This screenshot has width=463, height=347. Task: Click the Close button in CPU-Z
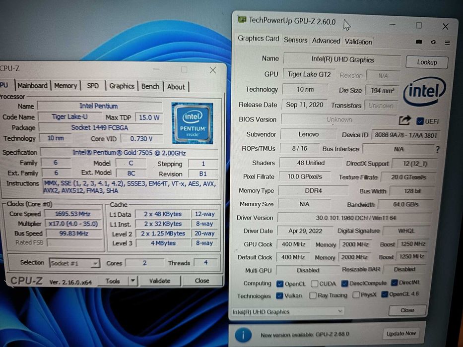(x=202, y=281)
